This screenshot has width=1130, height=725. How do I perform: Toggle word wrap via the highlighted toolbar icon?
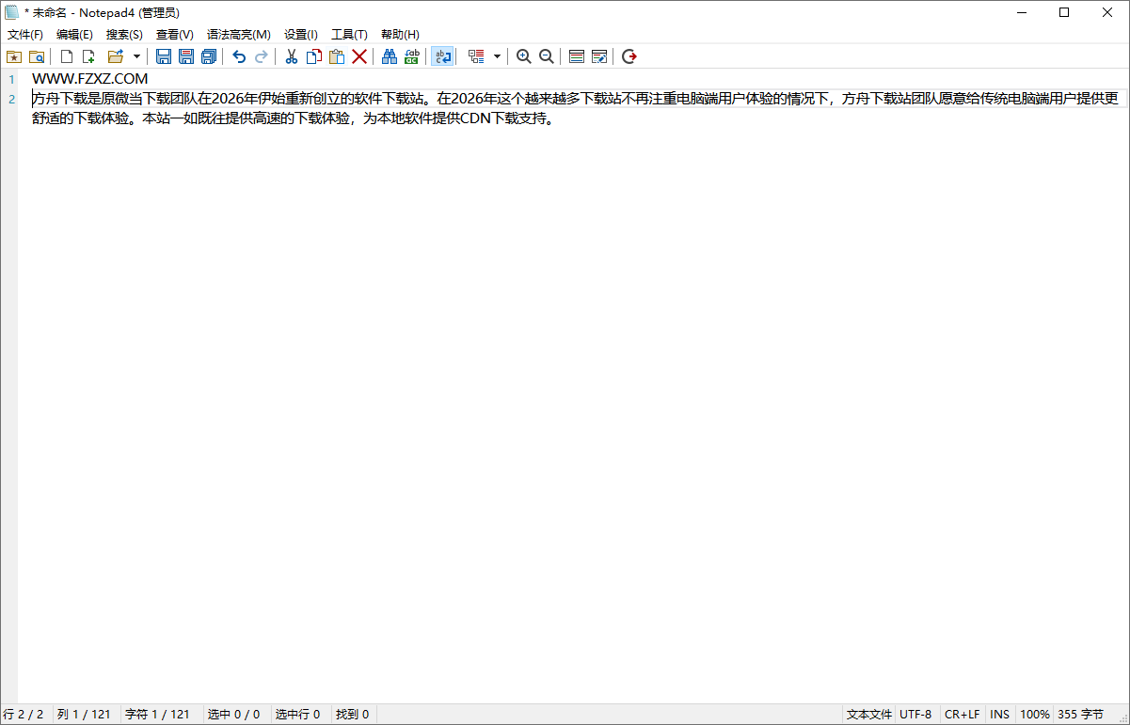442,56
